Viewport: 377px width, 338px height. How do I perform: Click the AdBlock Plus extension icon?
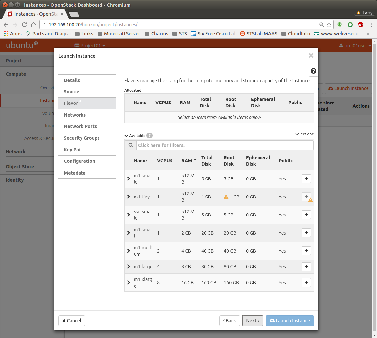tap(360, 25)
